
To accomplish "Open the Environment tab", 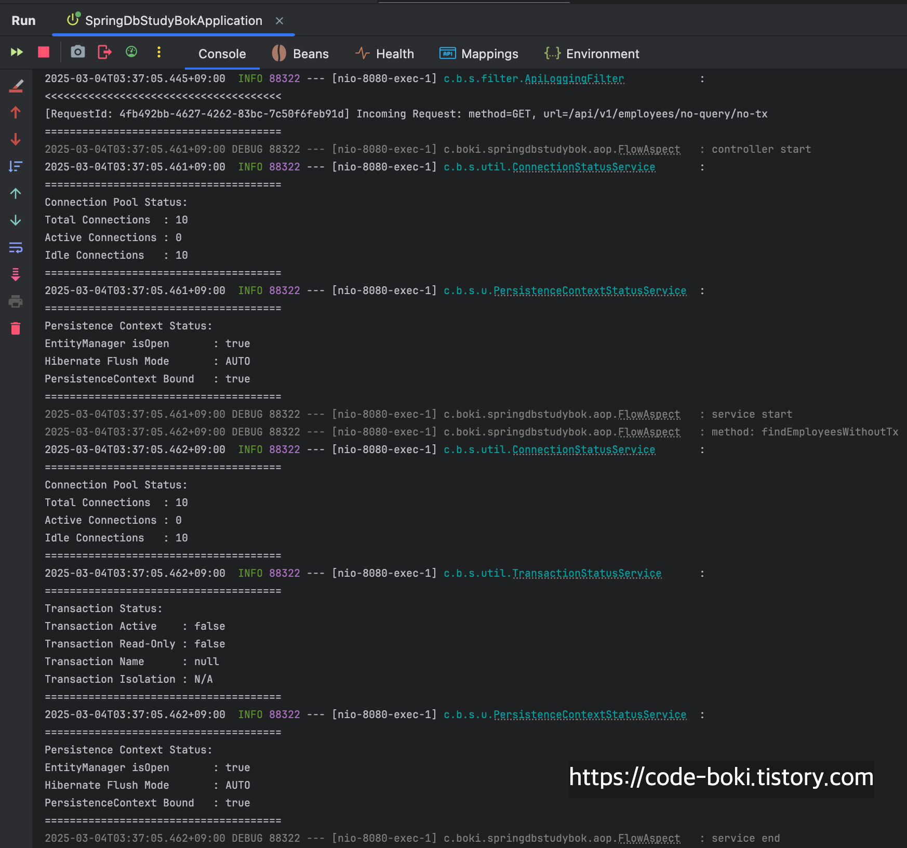I will pos(591,54).
